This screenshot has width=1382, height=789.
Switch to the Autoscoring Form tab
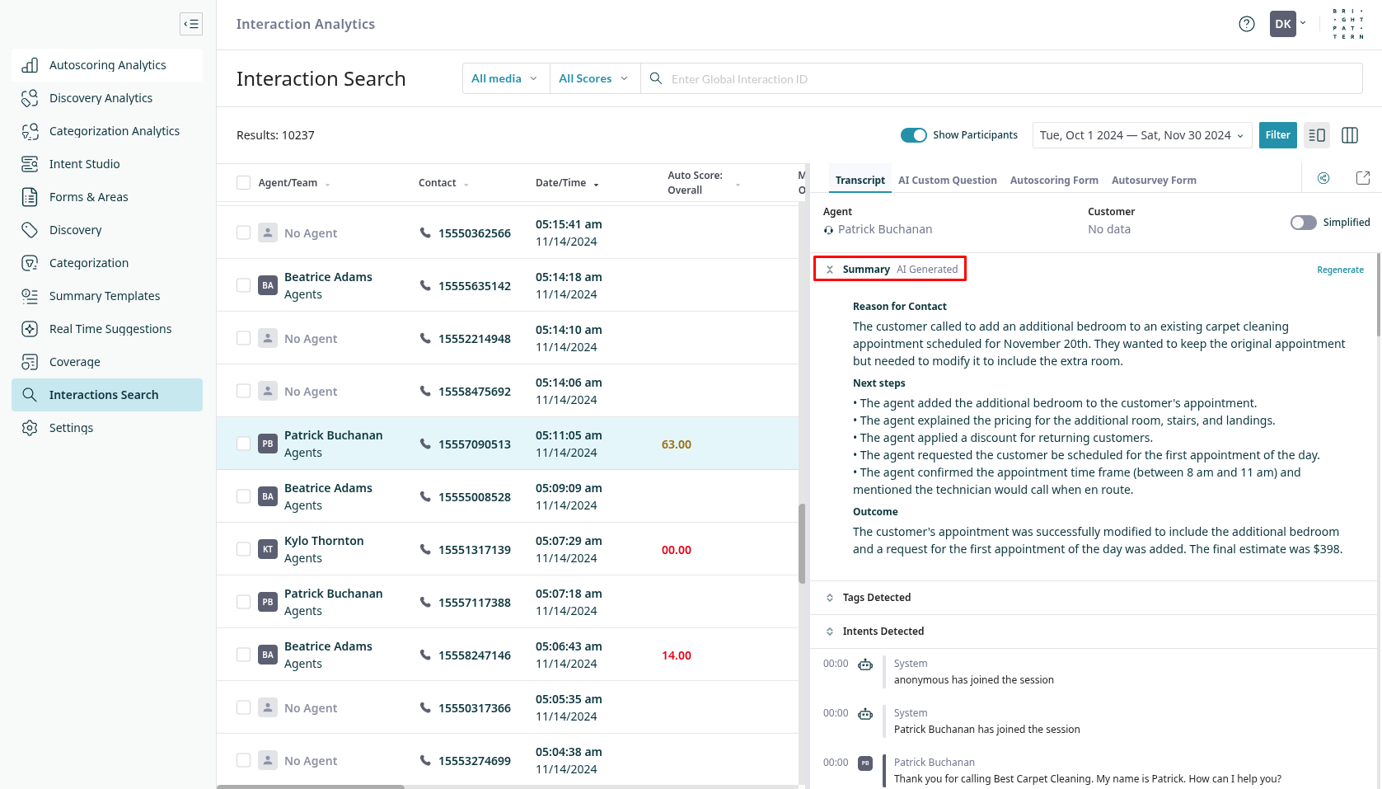(1053, 181)
